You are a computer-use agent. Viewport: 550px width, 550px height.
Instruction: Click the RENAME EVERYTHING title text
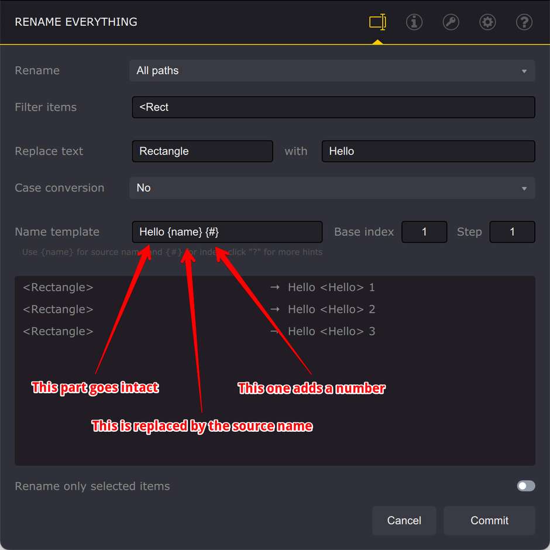76,22
